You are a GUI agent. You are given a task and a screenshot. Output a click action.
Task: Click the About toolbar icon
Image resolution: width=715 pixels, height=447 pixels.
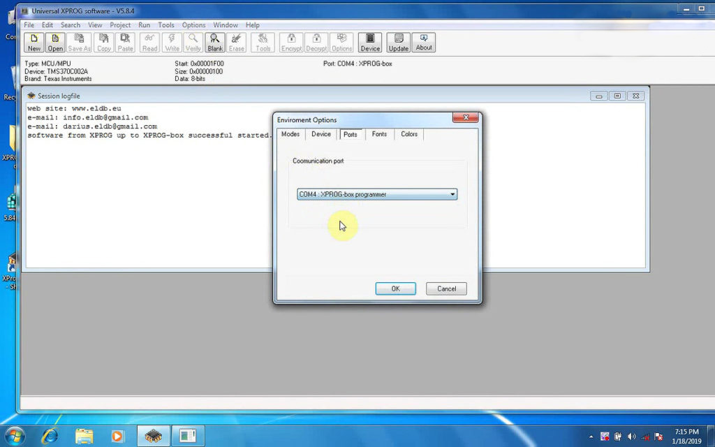[424, 43]
